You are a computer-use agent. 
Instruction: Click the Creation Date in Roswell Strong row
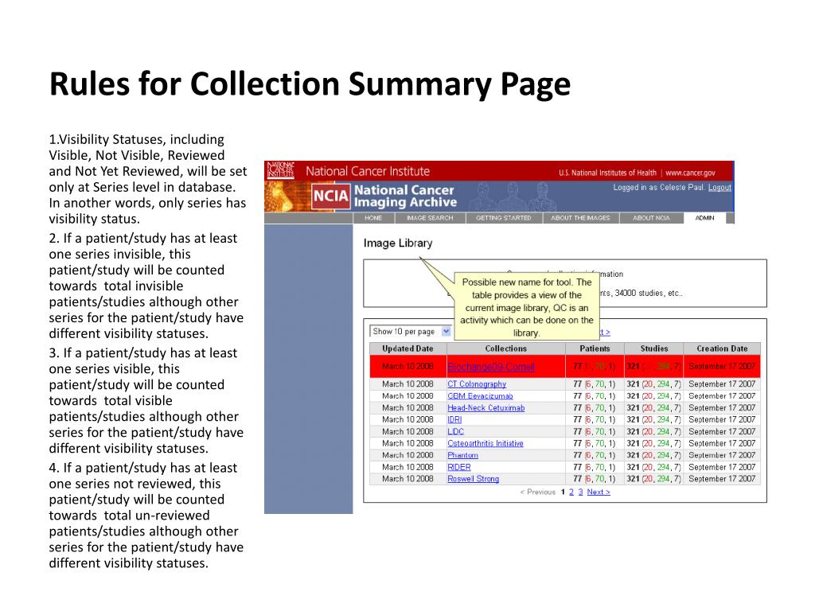point(722,479)
